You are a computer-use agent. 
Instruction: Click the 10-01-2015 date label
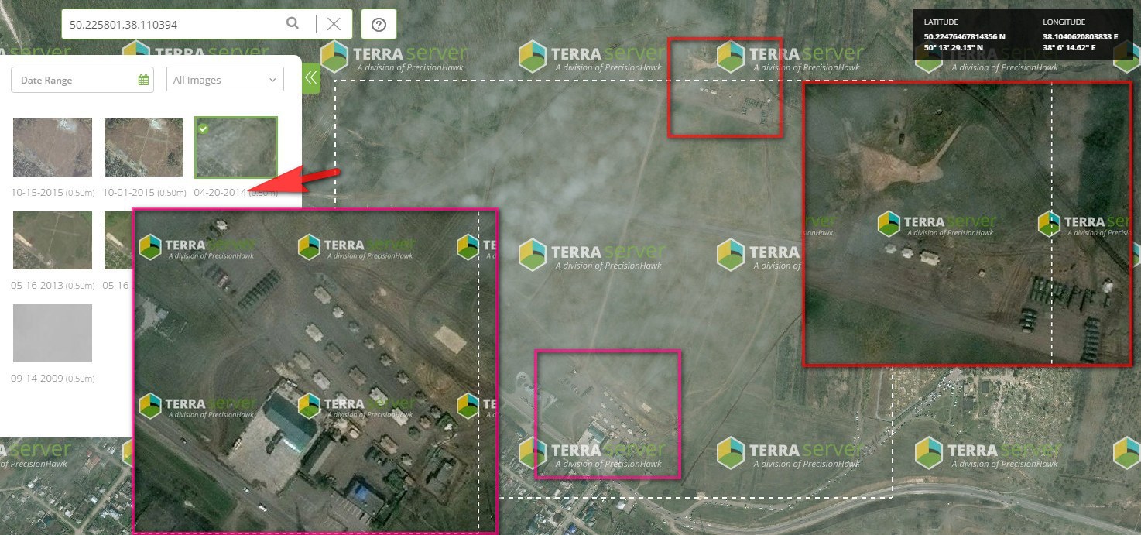click(128, 193)
